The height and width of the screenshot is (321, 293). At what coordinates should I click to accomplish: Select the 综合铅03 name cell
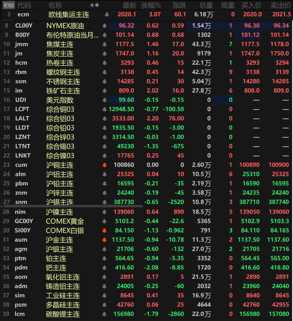click(x=60, y=128)
